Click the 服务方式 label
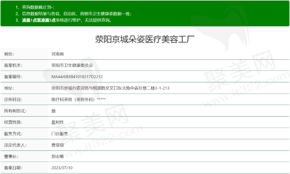The image size is (290, 174). point(13,134)
